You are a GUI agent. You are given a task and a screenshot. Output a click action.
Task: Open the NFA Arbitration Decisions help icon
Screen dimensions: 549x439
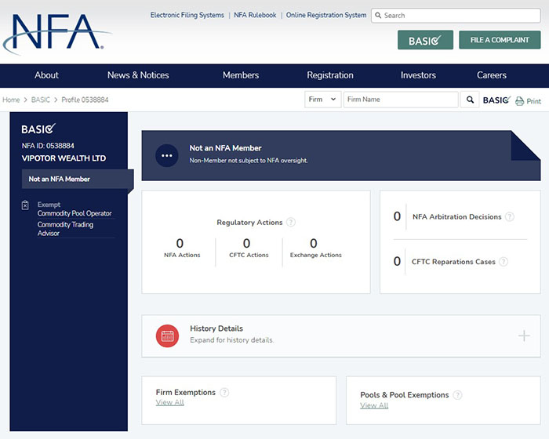click(510, 217)
